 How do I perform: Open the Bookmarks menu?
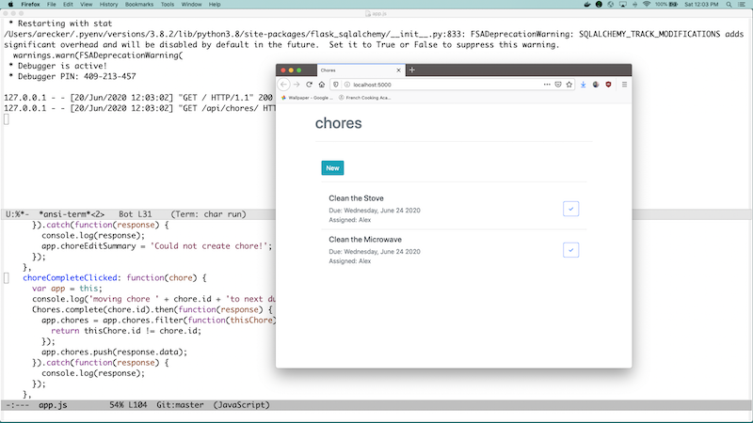click(139, 5)
